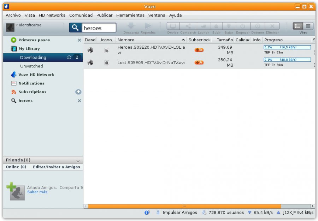Sort by Icono column header
The height and width of the screenshot is (221, 318).
106,40
